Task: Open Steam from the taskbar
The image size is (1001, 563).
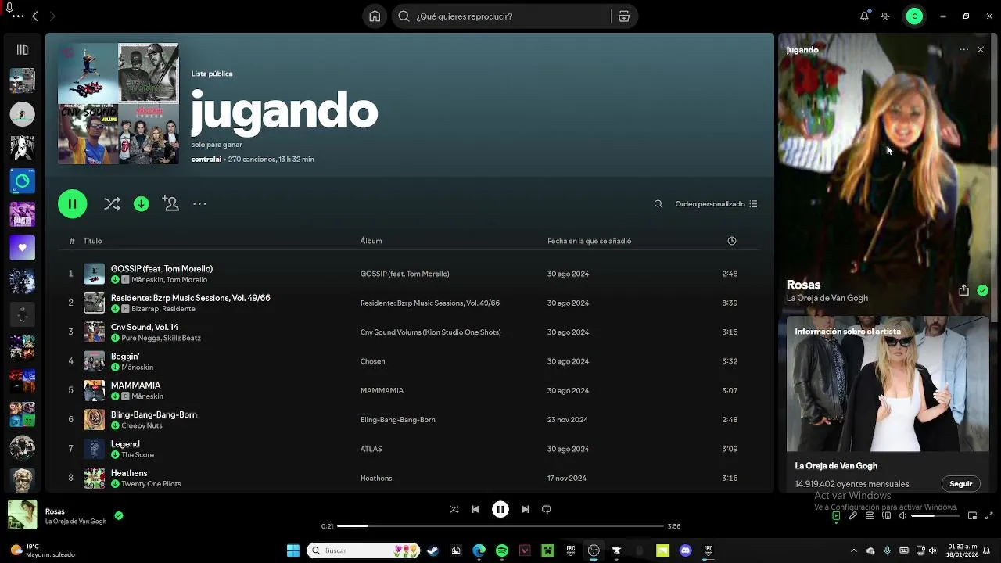Action: click(x=432, y=550)
